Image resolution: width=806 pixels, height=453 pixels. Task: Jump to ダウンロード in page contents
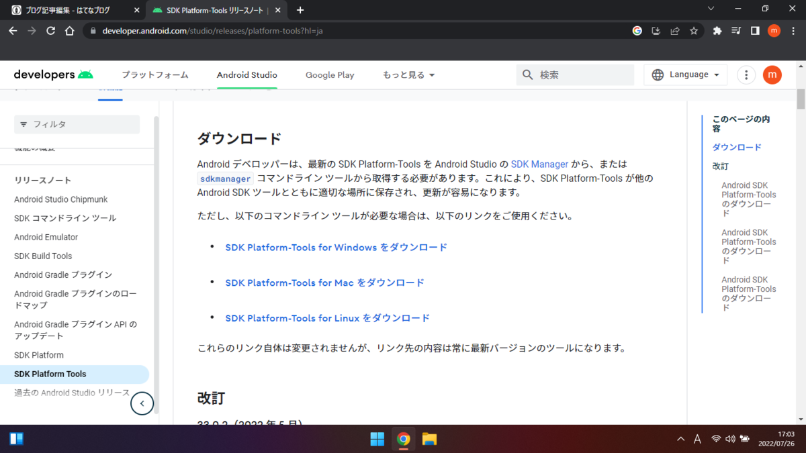pyautogui.click(x=737, y=148)
